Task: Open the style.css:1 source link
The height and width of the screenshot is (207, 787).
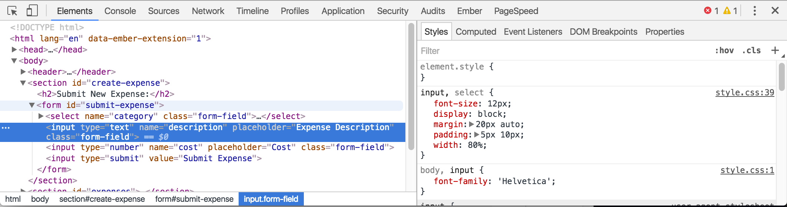Action: click(747, 170)
